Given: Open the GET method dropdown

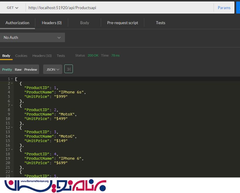Looking at the screenshot, I should (13, 8).
